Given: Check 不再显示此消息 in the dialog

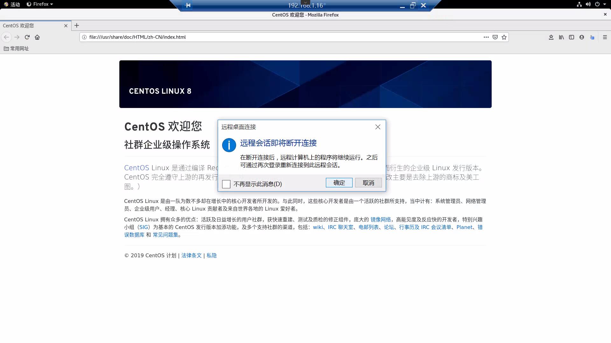Looking at the screenshot, I should pos(226,184).
